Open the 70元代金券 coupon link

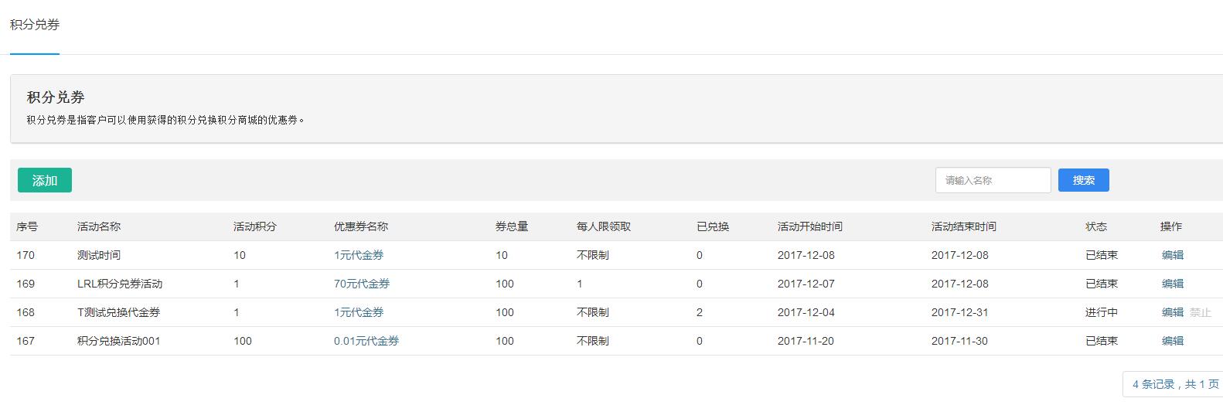point(362,284)
